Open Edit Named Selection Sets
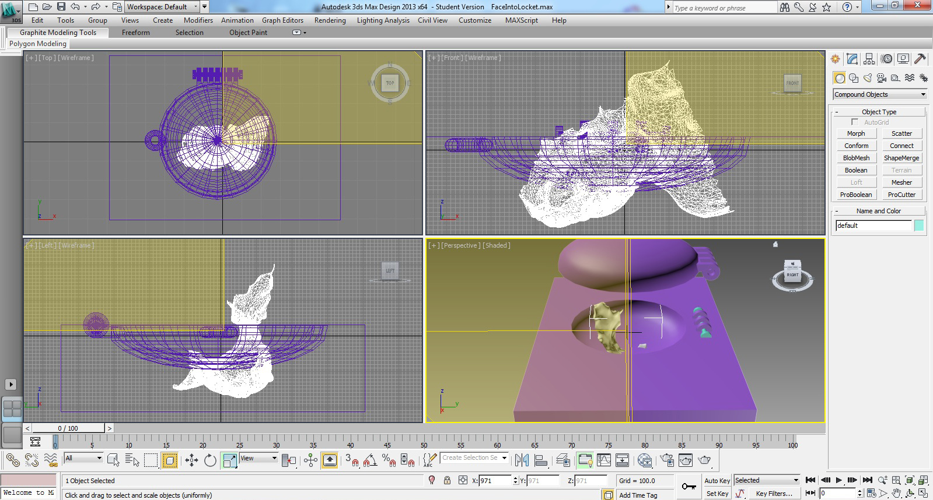Screen dimensions: 933x500 (x=430, y=460)
